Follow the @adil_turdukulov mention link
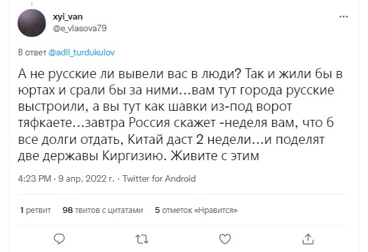 coord(81,52)
